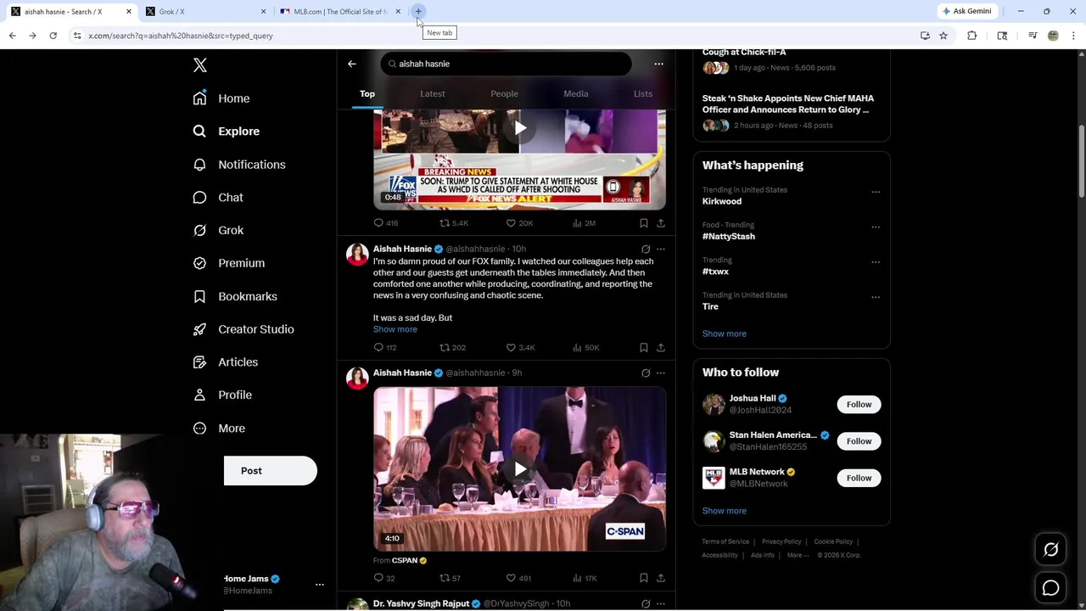Switch to the MLB.com browser tab
The height and width of the screenshot is (611, 1086).
(x=340, y=12)
